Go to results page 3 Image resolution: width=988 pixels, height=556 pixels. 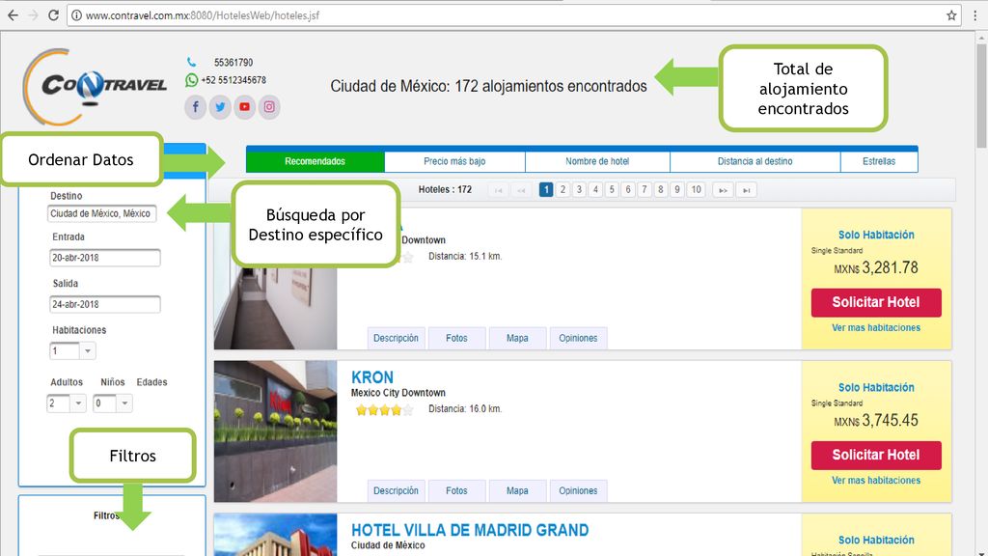[x=579, y=190]
